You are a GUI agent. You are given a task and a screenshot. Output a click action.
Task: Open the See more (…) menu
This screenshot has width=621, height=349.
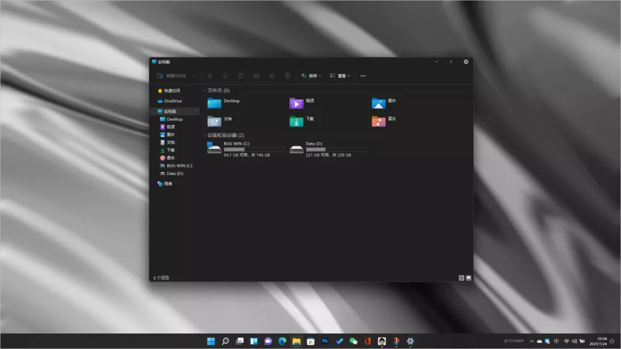363,75
